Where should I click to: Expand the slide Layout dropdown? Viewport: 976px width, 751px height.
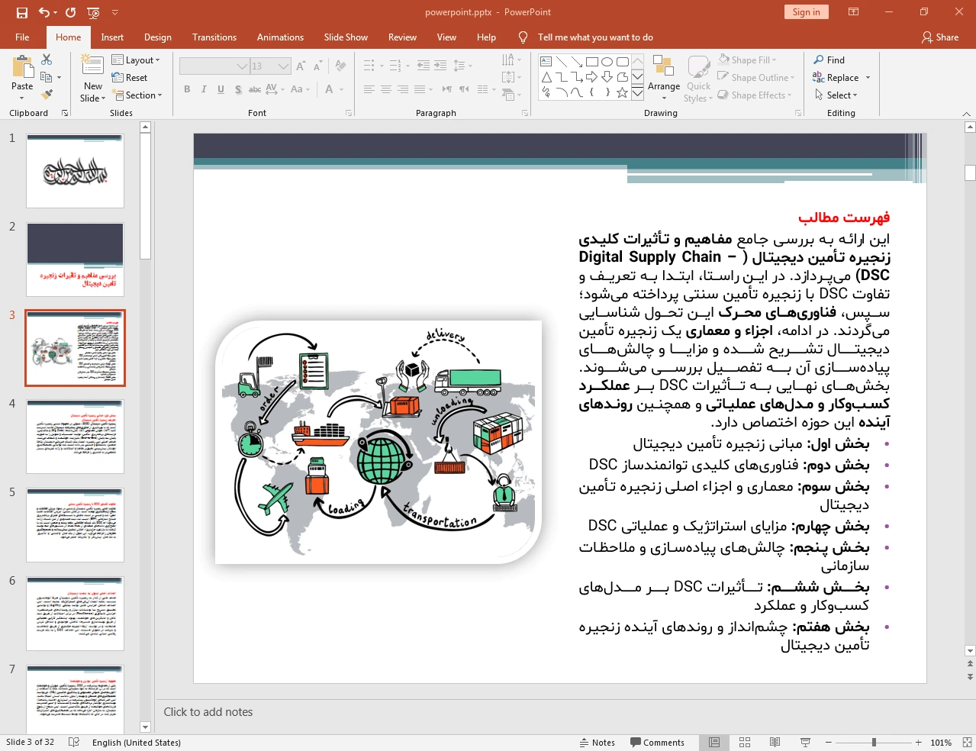point(137,60)
